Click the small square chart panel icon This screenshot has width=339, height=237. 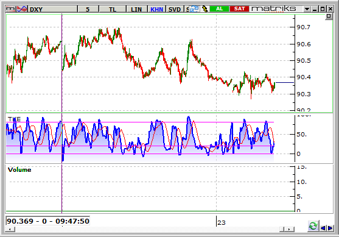329,16
